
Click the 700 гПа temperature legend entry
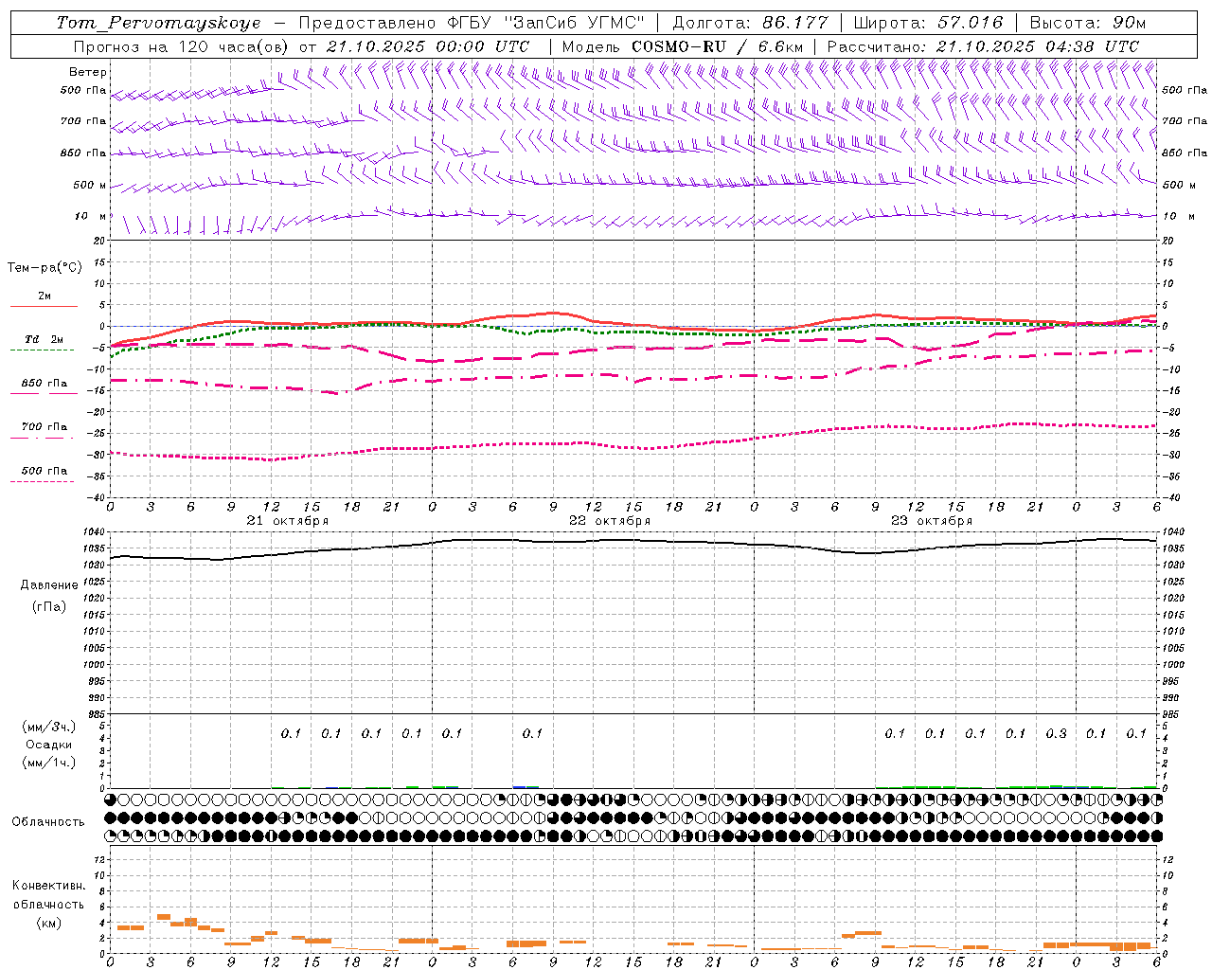(44, 426)
